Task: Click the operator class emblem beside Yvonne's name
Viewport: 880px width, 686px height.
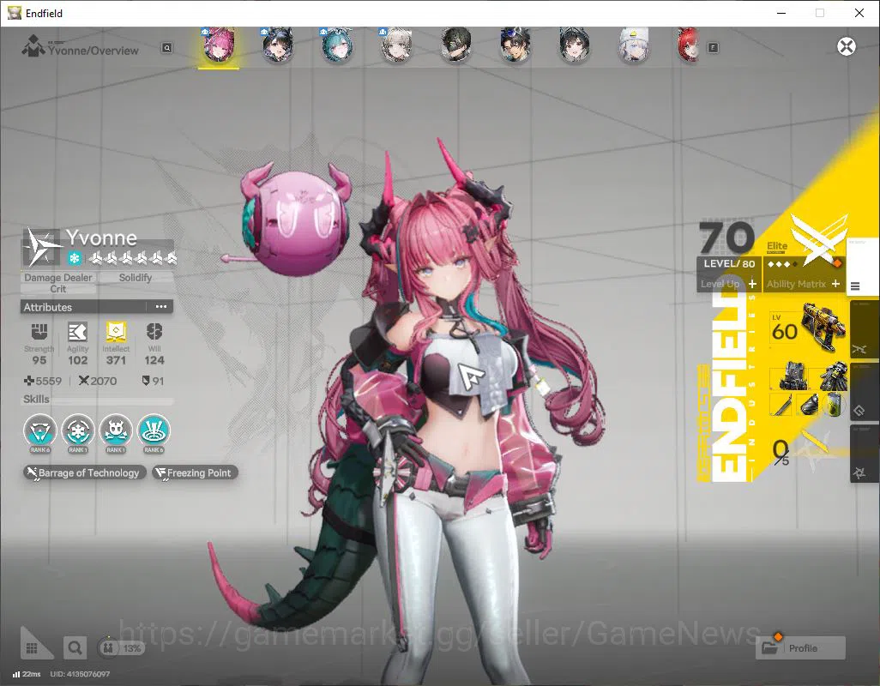Action: pos(42,247)
